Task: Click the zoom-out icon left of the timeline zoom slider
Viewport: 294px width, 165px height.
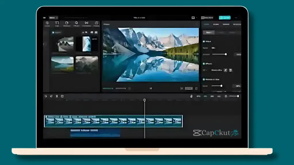Action: coord(226,96)
